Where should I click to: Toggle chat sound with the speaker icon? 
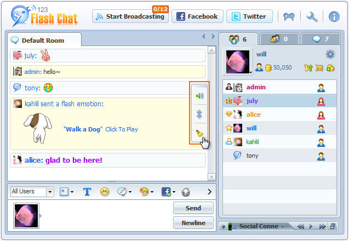pos(199,96)
